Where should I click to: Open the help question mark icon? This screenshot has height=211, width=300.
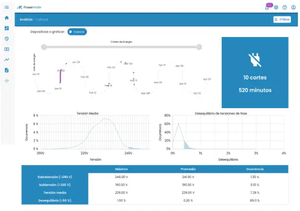[285, 7]
